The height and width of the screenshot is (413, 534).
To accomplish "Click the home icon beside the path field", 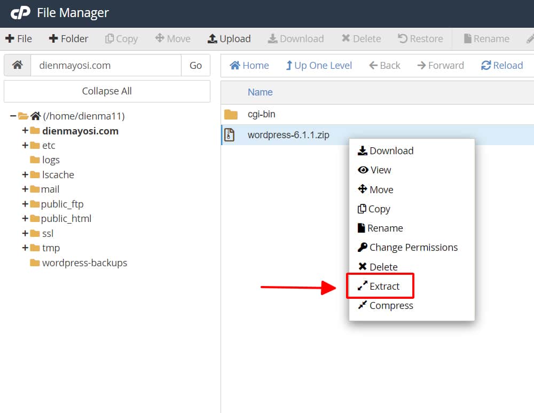I will click(18, 65).
